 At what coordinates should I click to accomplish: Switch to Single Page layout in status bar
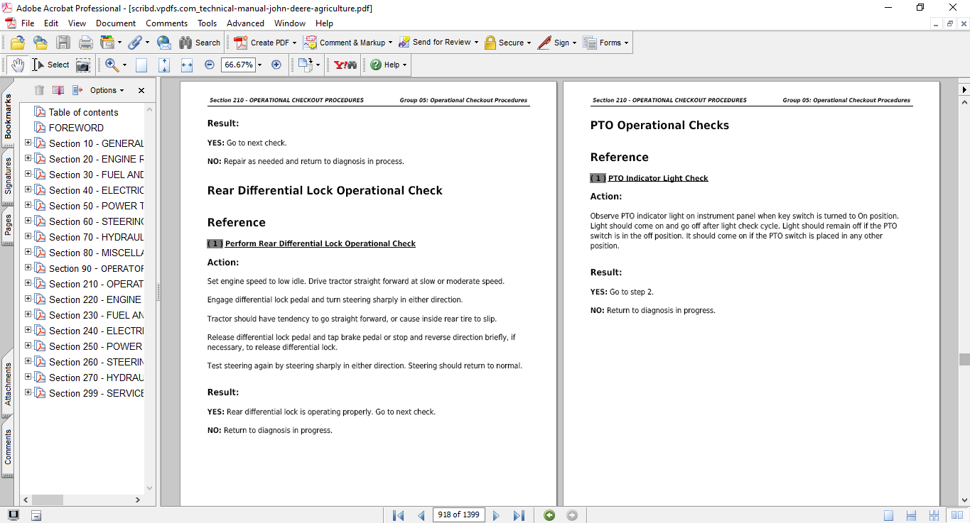[889, 515]
